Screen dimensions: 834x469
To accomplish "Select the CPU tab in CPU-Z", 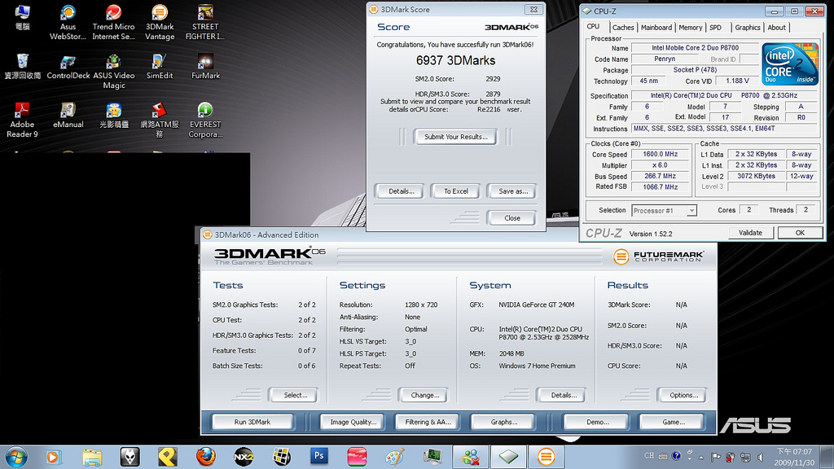I will [x=593, y=27].
